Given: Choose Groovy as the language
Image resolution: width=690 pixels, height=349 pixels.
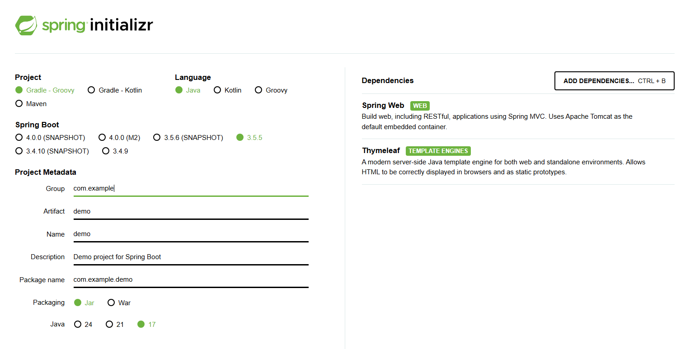Looking at the screenshot, I should point(271,90).
